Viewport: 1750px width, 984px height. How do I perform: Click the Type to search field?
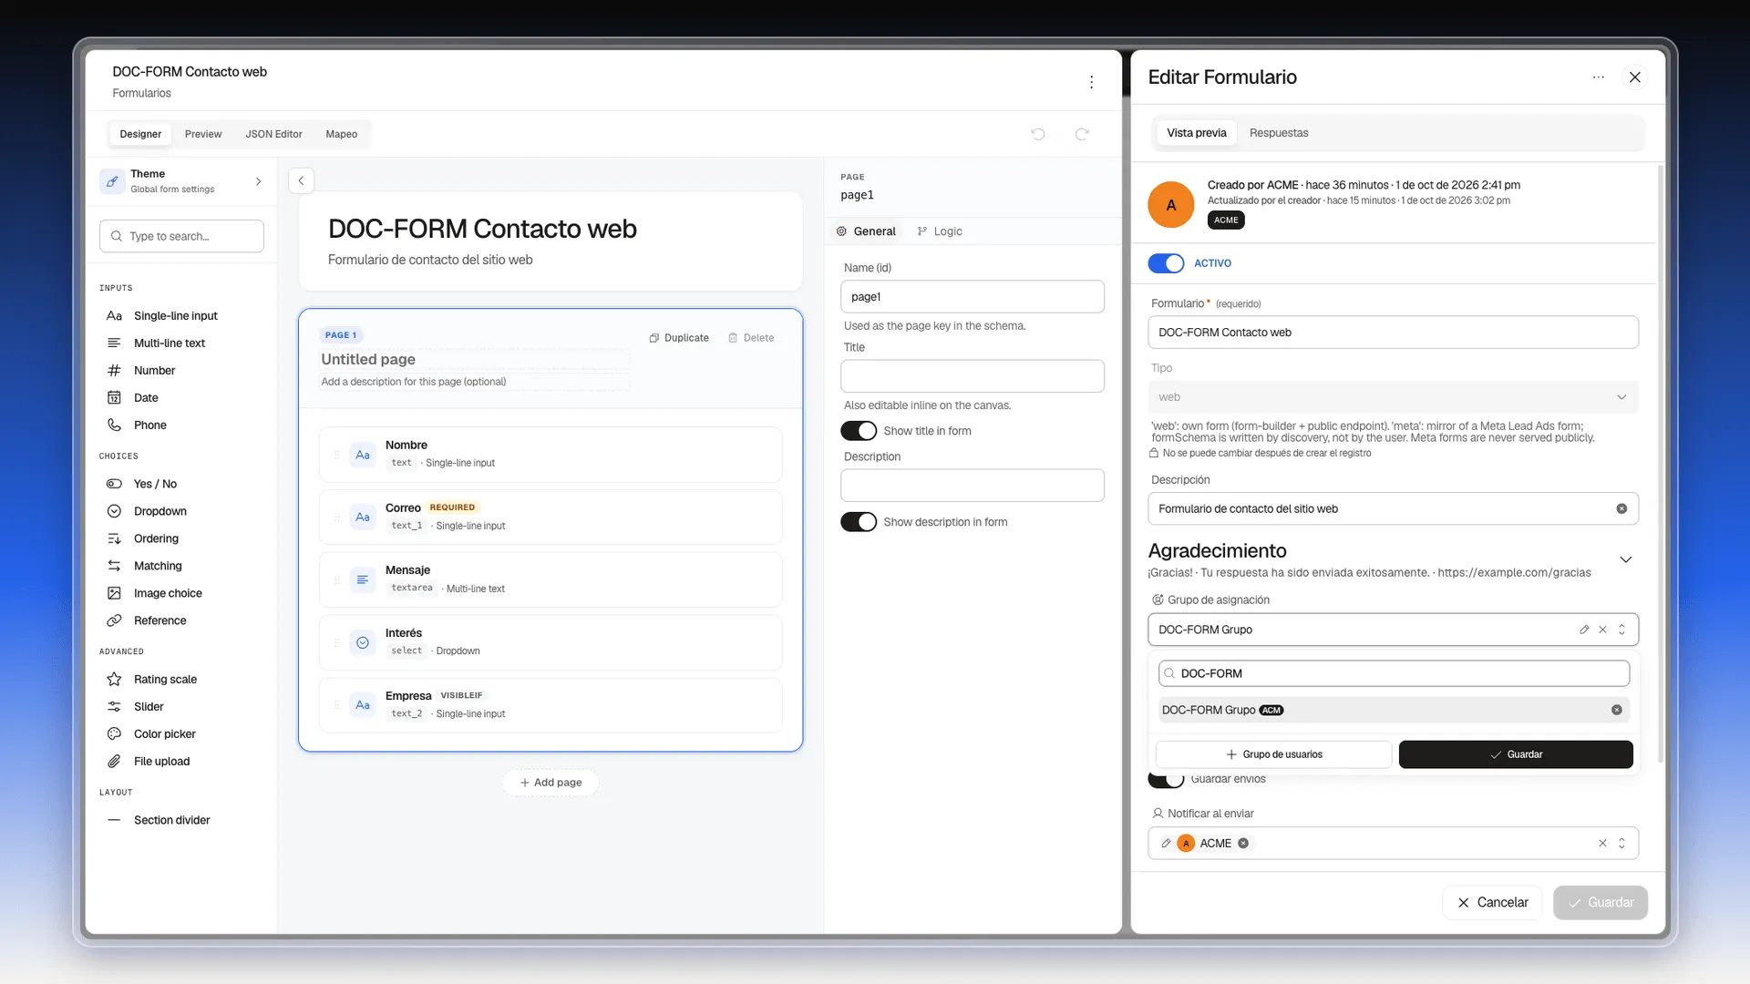coord(181,236)
